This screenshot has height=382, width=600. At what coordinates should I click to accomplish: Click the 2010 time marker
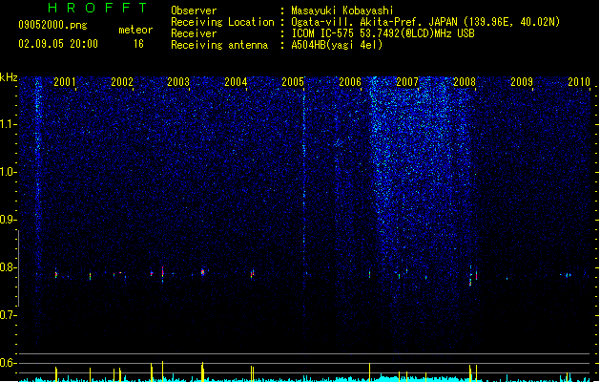pyautogui.click(x=579, y=82)
